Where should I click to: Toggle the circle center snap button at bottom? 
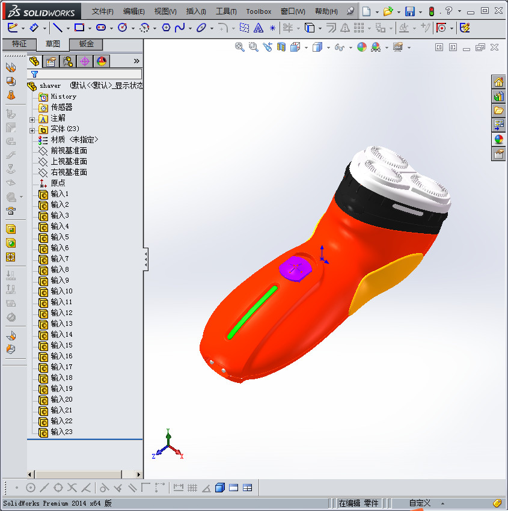(30, 488)
